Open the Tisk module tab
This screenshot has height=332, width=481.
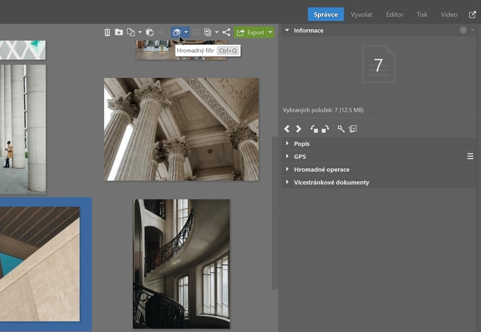point(422,14)
